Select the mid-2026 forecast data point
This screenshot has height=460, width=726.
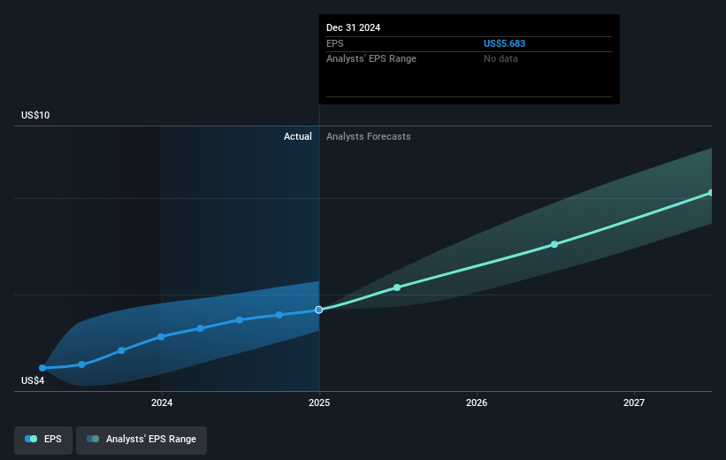pos(554,244)
